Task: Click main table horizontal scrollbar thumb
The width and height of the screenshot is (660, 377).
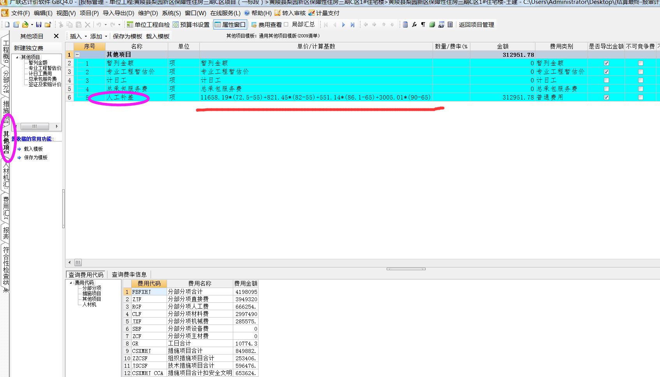Action: (x=78, y=262)
